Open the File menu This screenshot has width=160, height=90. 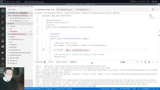coord(1,6)
